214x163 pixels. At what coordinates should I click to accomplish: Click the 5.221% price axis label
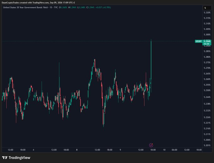pyautogui.click(x=207, y=123)
